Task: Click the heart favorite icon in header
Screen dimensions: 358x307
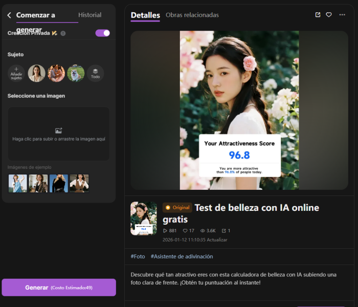Action: (329, 15)
